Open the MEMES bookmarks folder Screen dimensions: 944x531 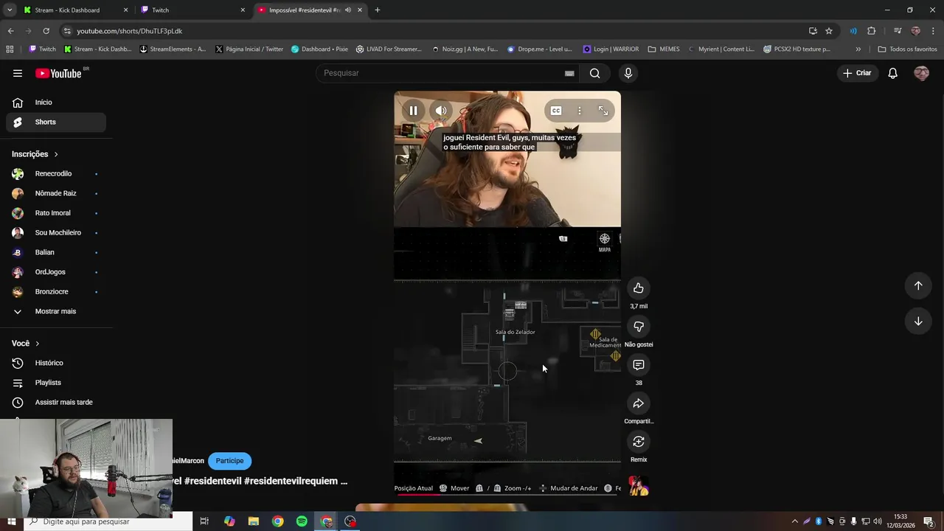coord(664,49)
